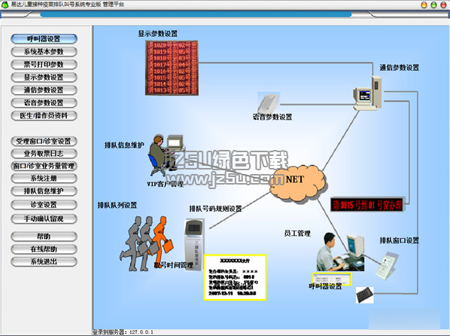This screenshot has height=336, width=450.
Task: Close window with red button
Action: (x=443, y=5)
